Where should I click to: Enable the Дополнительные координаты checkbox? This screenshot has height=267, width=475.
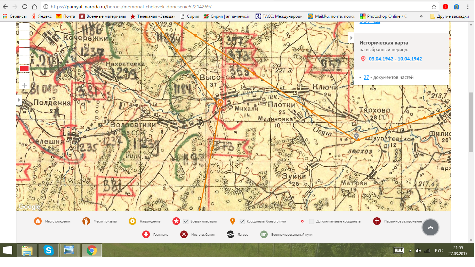point(312,221)
